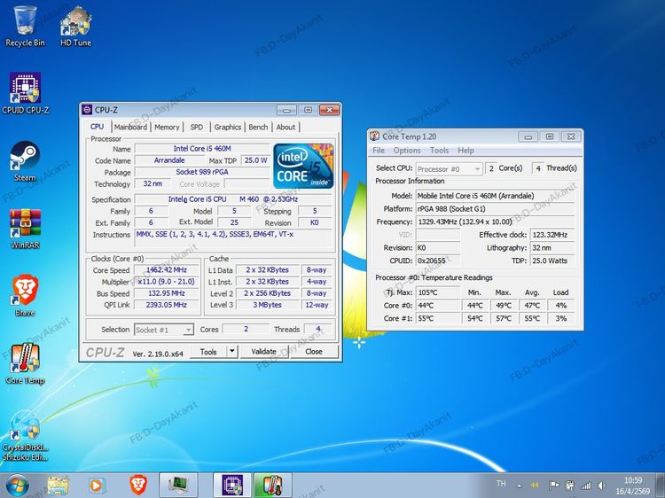Click the TH input language indicator

click(x=501, y=484)
